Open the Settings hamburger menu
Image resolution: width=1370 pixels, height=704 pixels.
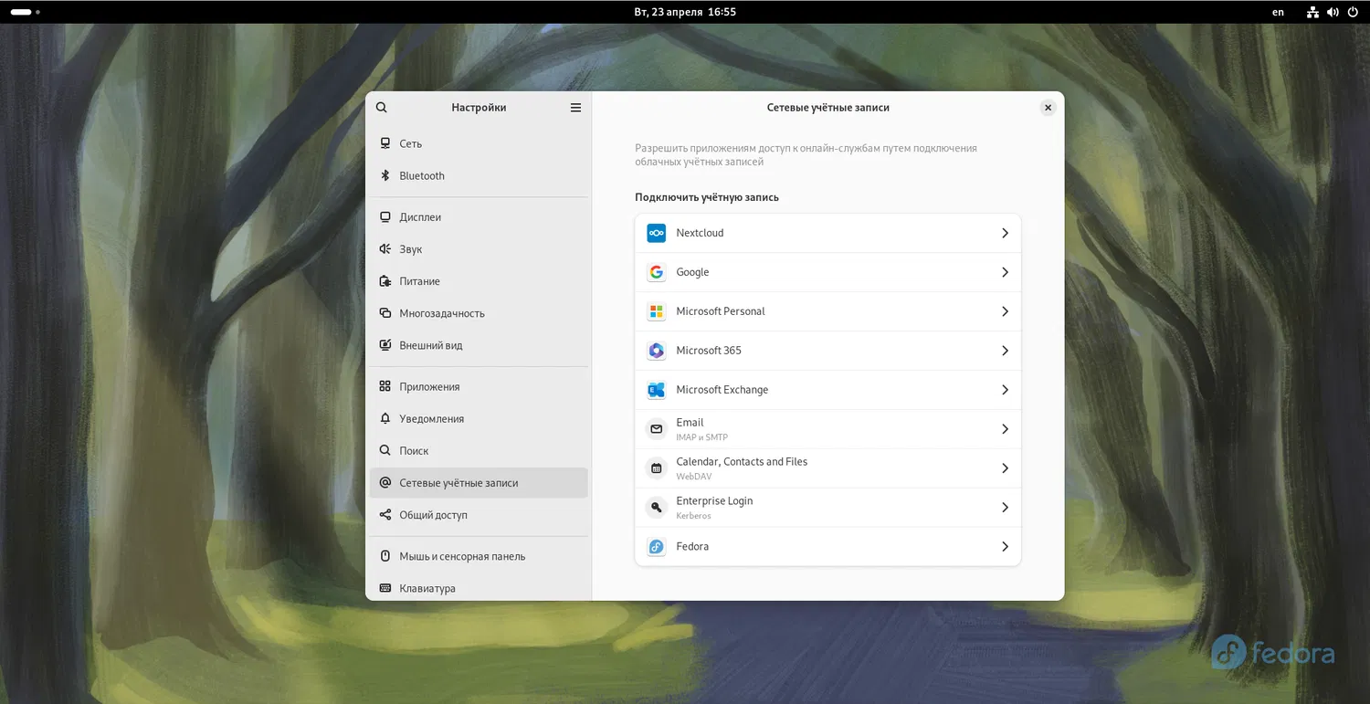[x=575, y=108]
